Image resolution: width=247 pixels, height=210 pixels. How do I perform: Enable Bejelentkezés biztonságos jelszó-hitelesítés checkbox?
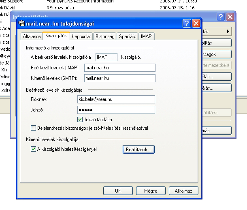[x=34, y=128]
